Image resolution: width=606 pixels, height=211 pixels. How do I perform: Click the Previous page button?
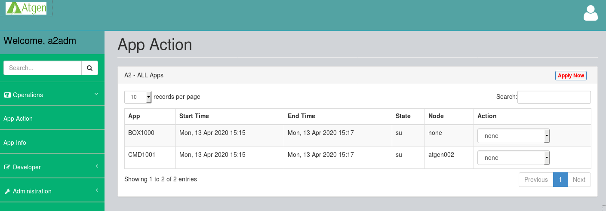(536, 180)
